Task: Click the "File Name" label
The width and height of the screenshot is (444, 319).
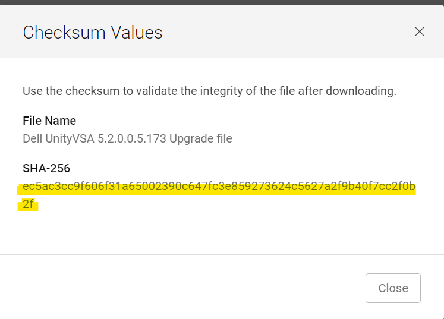Action: click(49, 121)
